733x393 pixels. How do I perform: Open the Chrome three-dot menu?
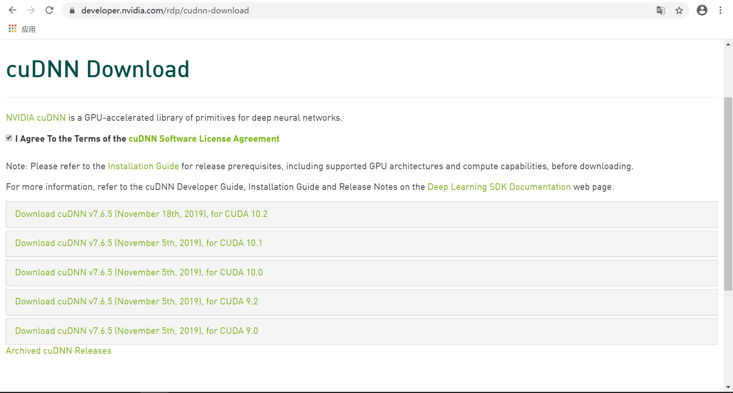pyautogui.click(x=720, y=10)
